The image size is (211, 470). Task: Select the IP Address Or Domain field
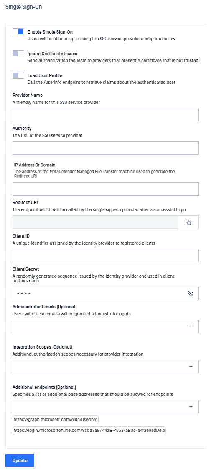tap(105, 189)
